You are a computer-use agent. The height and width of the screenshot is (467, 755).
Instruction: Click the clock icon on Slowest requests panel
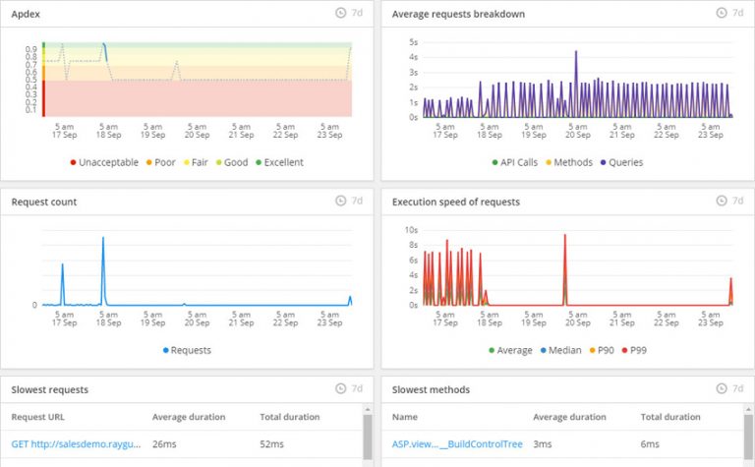click(340, 388)
